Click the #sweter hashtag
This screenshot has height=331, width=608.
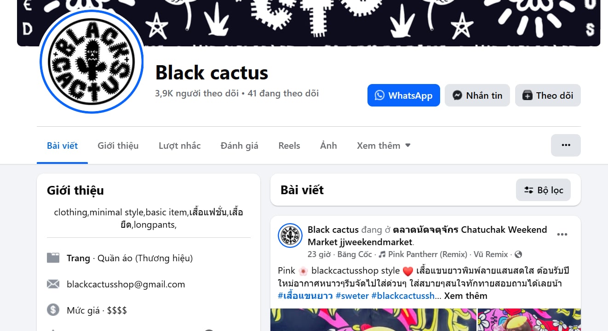point(352,296)
